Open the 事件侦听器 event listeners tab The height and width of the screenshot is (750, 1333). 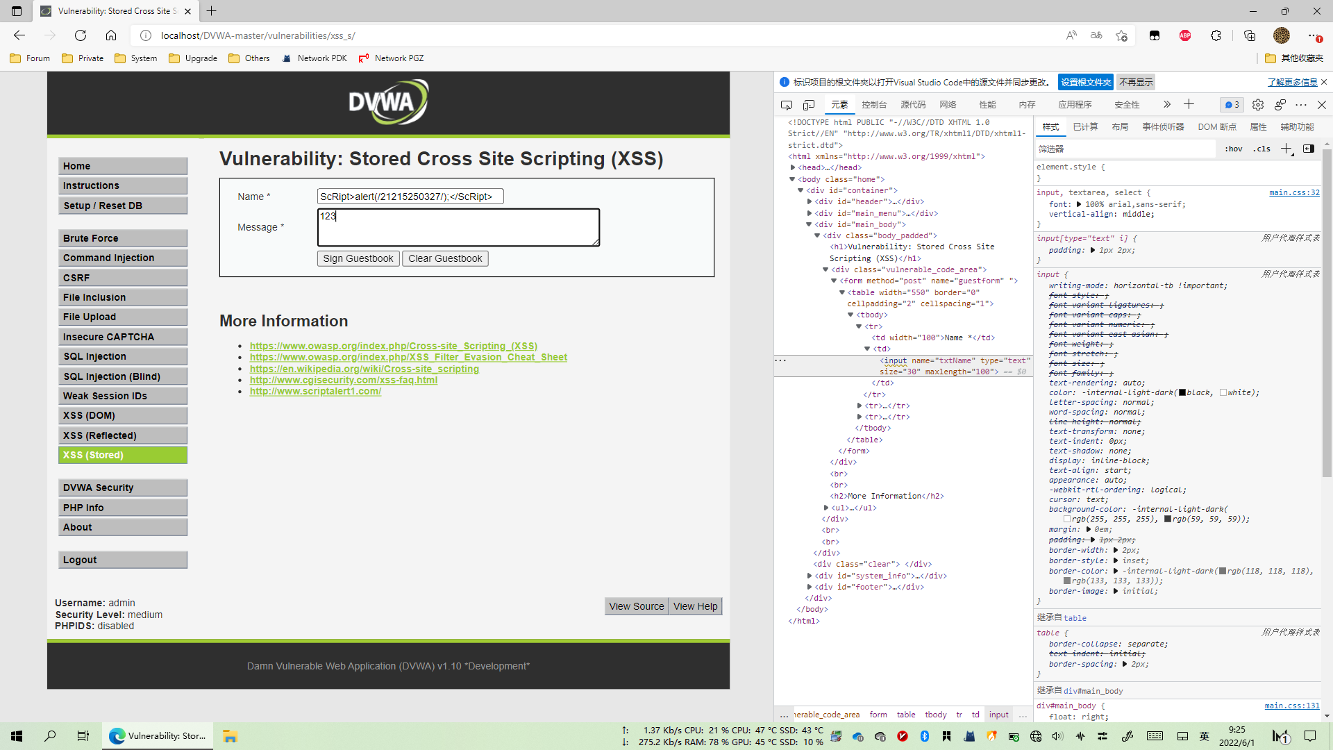[1163, 127]
